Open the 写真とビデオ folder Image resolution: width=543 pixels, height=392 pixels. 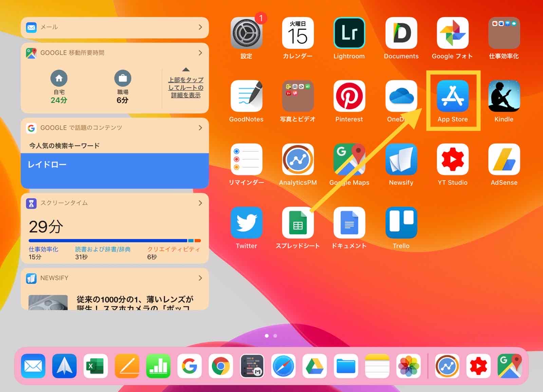(298, 96)
